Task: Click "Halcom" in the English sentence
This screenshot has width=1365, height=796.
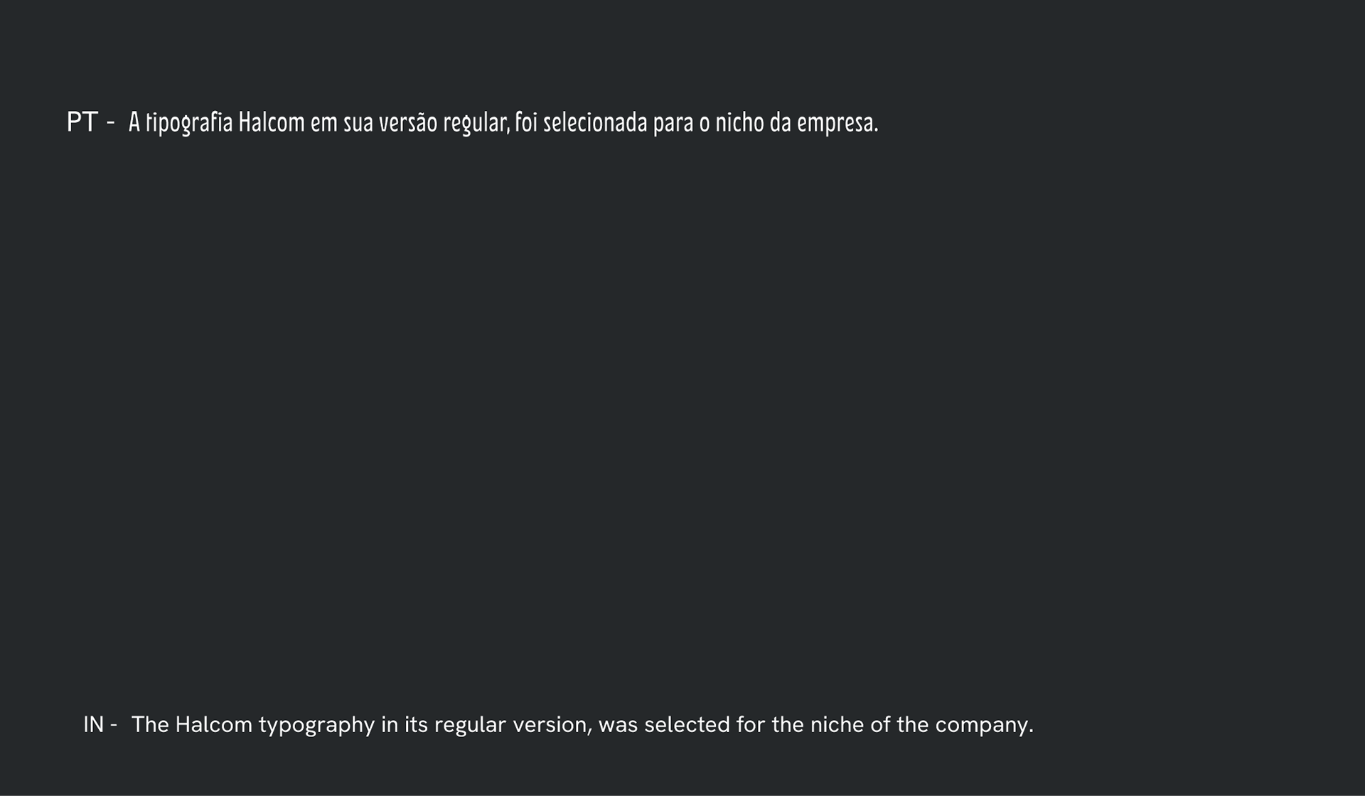Action: (x=213, y=724)
